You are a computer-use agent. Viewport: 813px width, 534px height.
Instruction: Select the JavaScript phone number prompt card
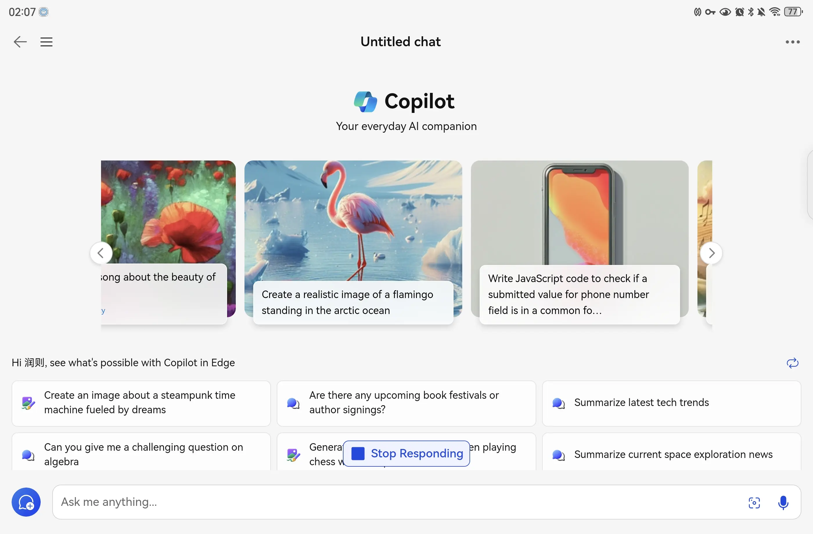coord(580,242)
